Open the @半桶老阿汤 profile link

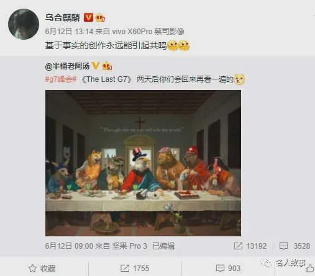coord(67,66)
